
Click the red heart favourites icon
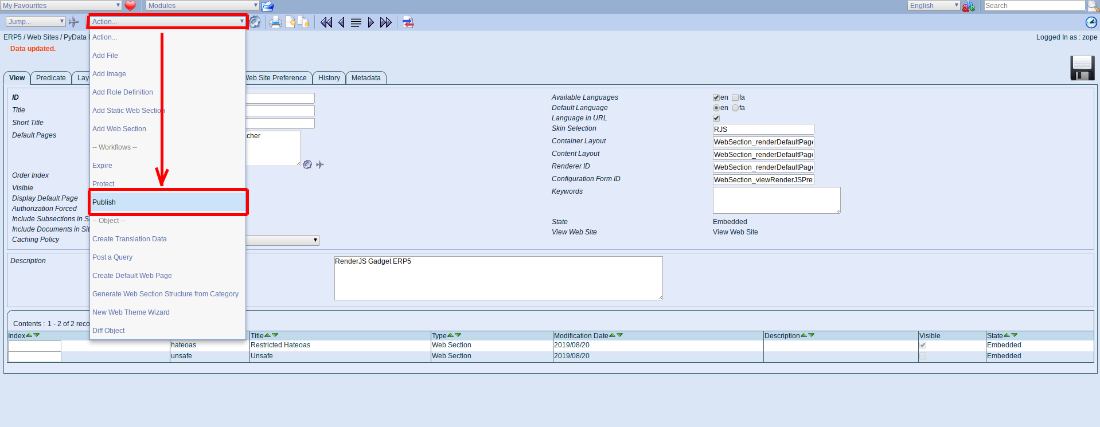coord(130,6)
